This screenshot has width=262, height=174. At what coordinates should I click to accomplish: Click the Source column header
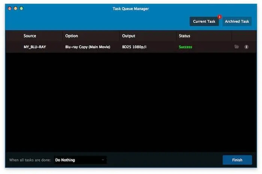point(30,36)
